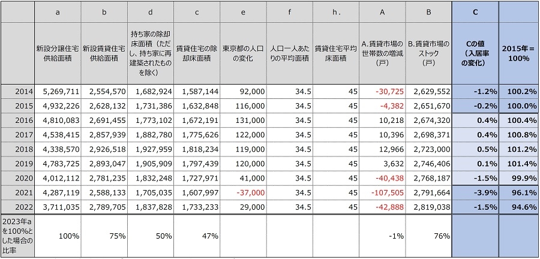Select household value 12,966

click(382, 149)
